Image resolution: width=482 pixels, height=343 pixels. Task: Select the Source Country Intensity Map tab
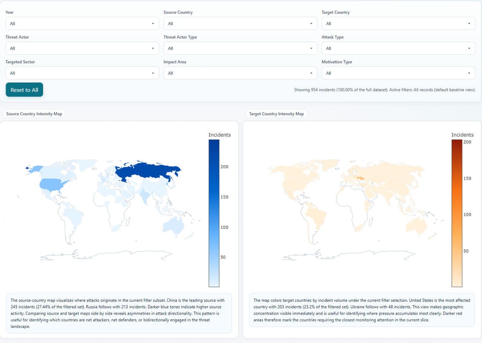coord(34,114)
